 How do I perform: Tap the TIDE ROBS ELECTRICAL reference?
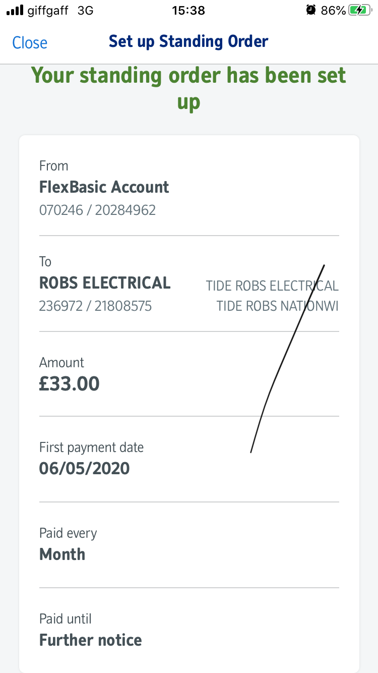pos(272,286)
